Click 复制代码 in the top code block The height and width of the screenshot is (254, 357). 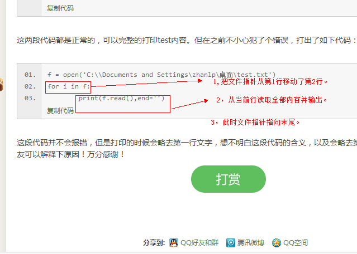coord(60,8)
